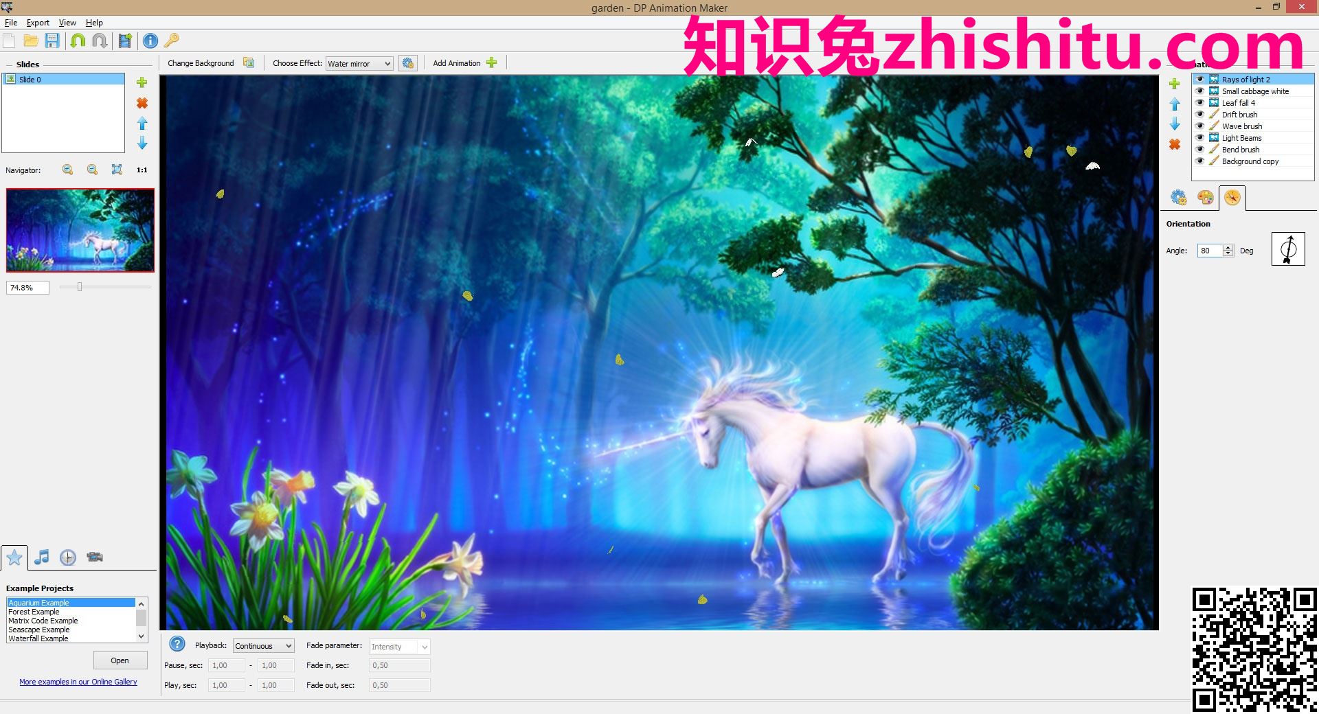
Task: Click the Add Animation green plus
Action: (x=491, y=62)
